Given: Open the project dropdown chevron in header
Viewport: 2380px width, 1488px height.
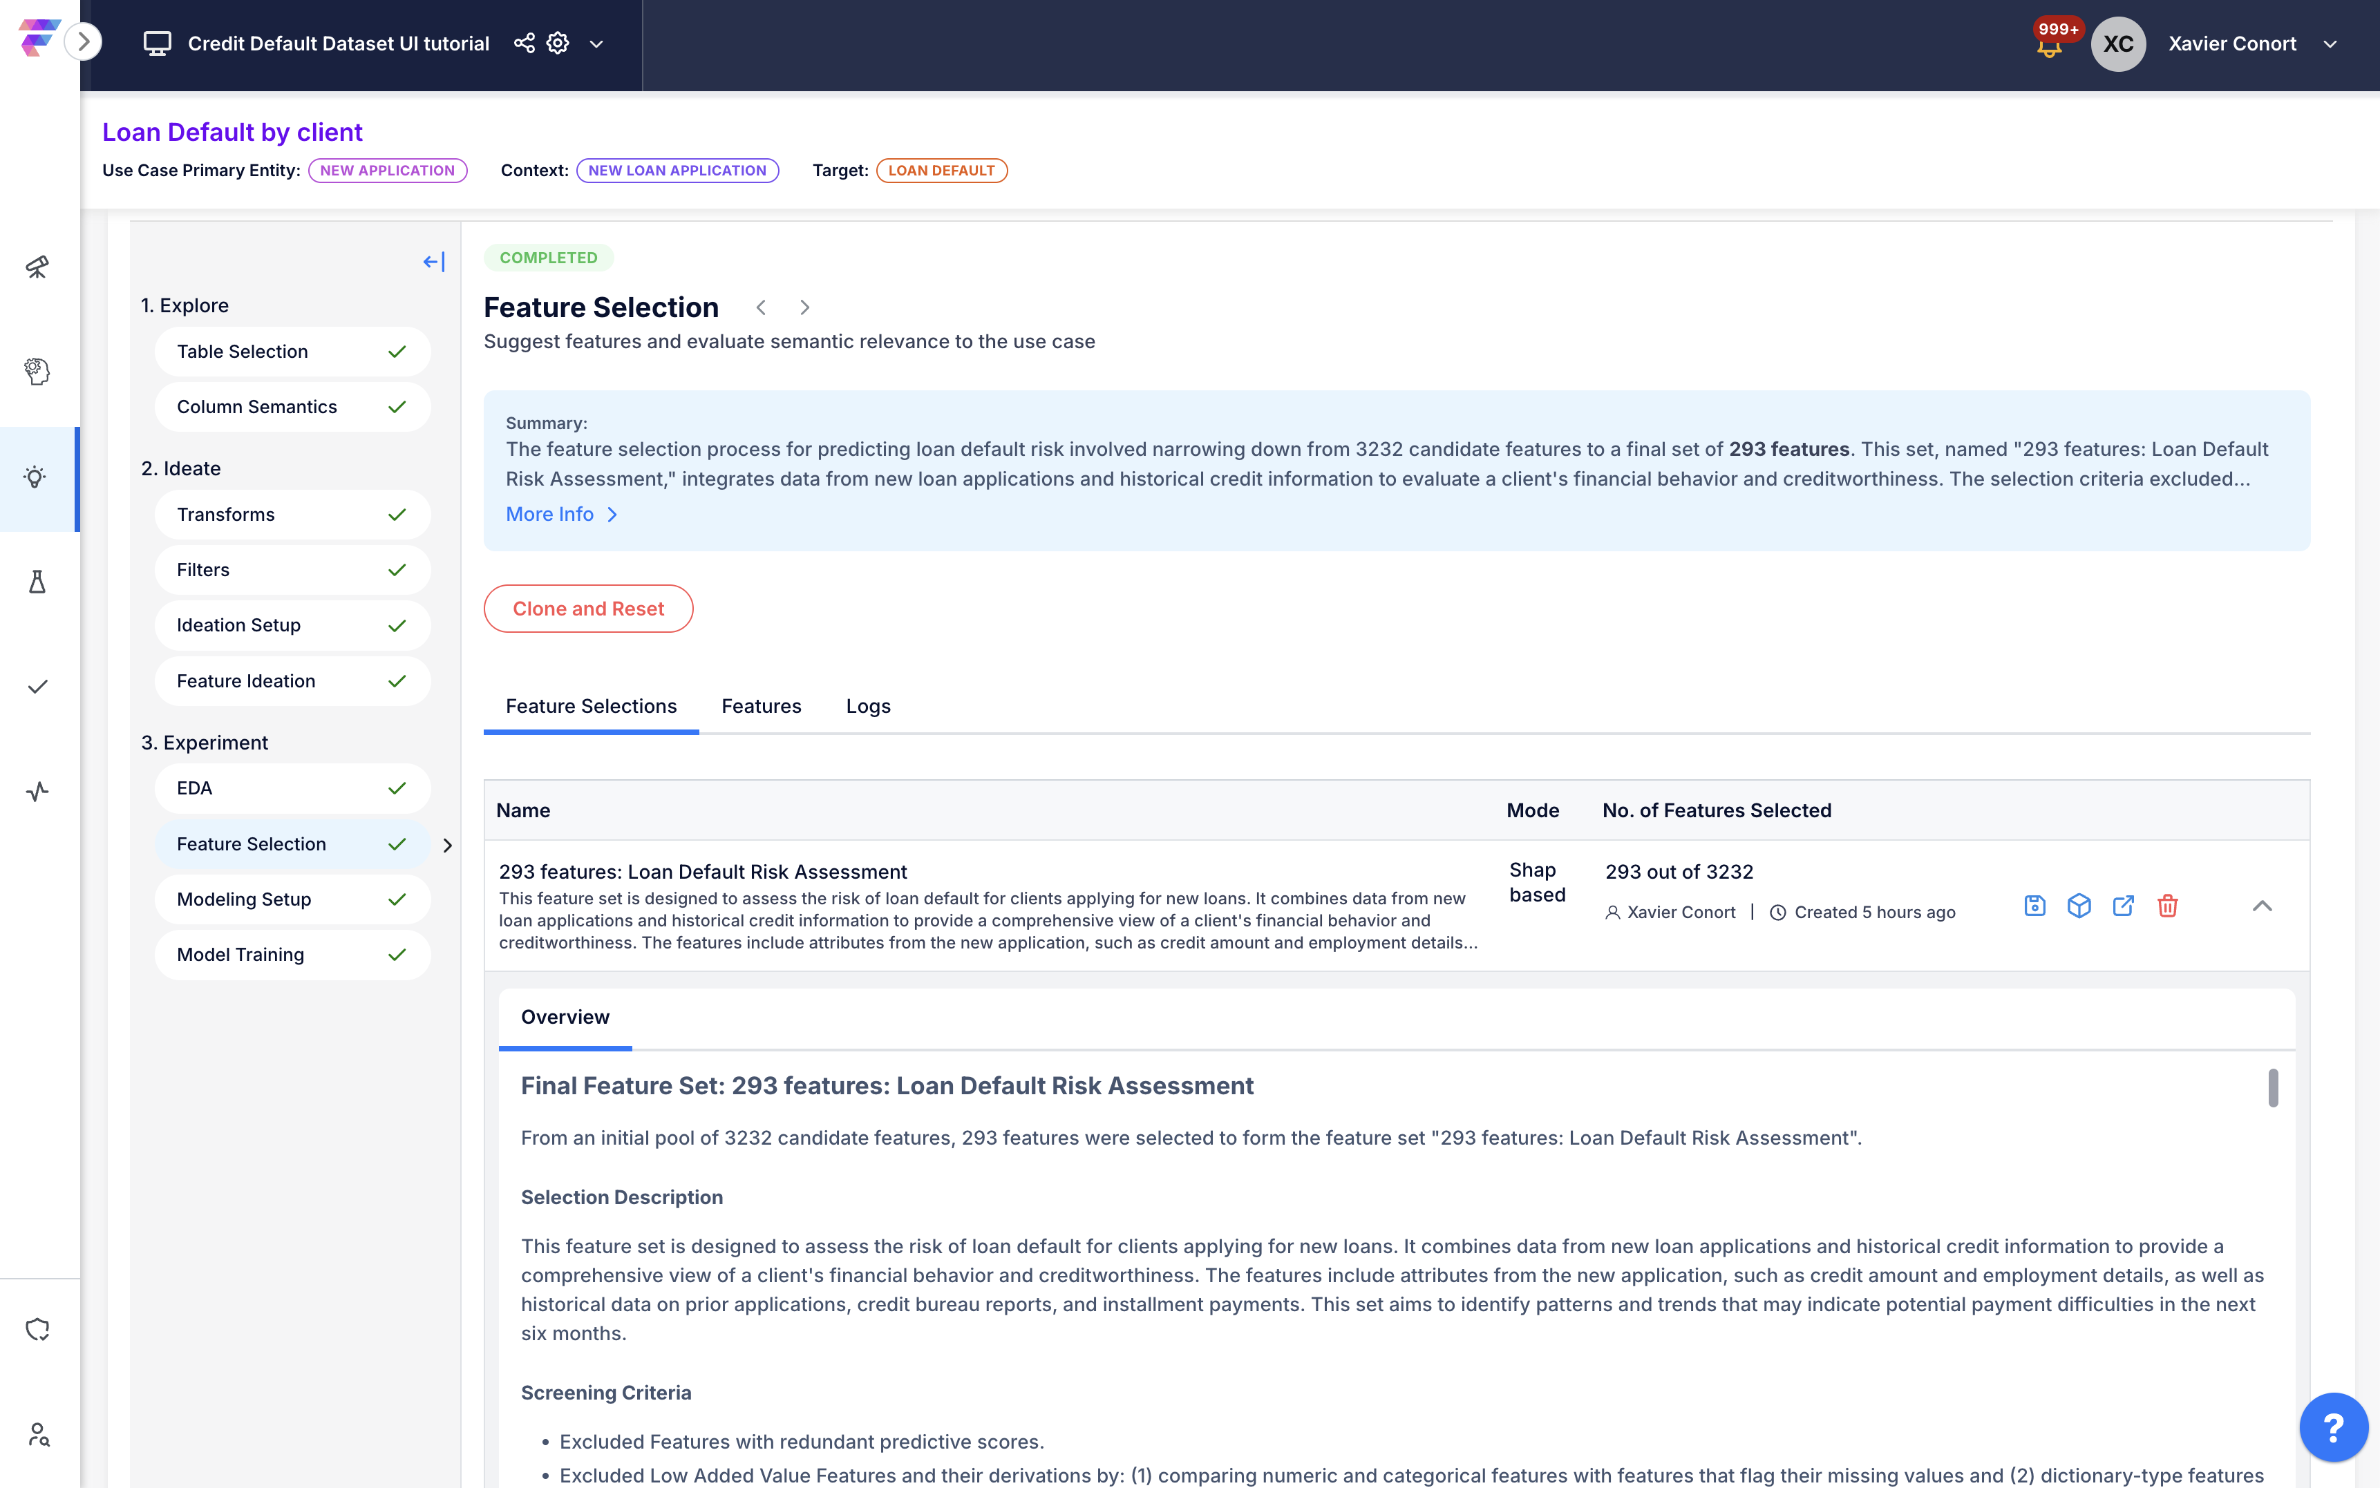Looking at the screenshot, I should pos(596,44).
